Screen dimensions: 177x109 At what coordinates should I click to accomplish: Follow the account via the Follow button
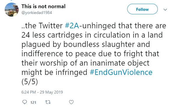pos(142,9)
